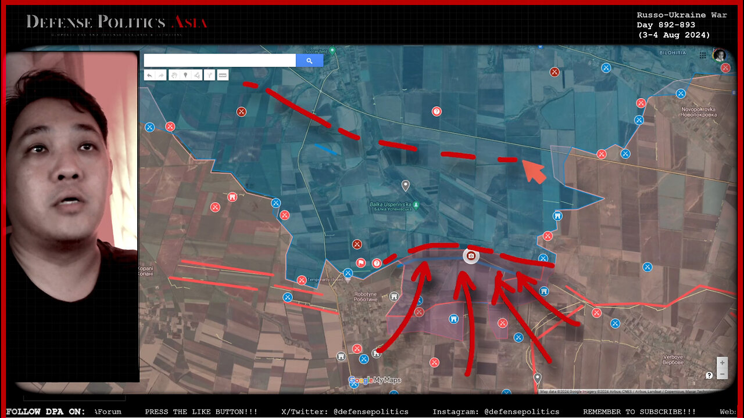Viewport: 744px width, 418px height.
Task: Zoom in with the plus button
Action: click(722, 363)
